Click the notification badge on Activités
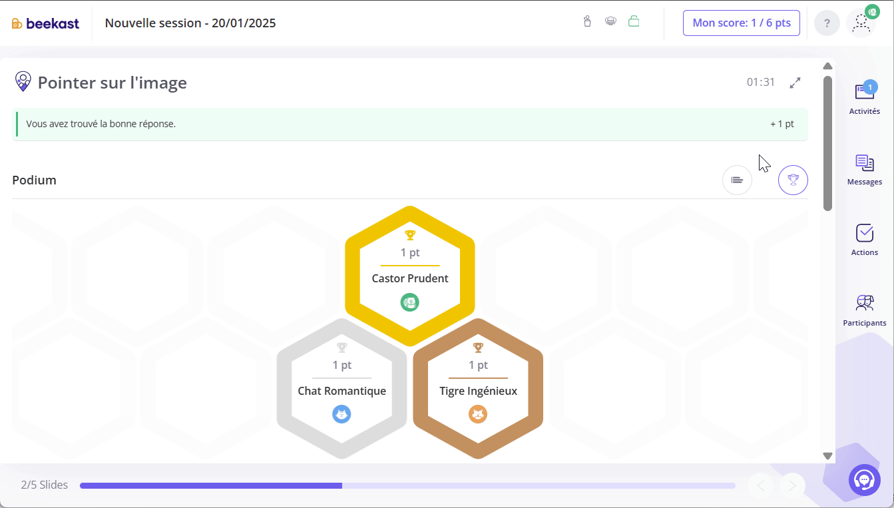894x508 pixels. coord(870,87)
